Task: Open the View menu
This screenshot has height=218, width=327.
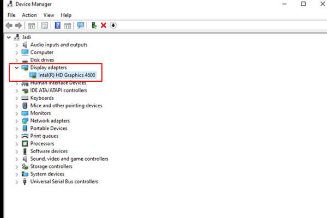Action: (x=49, y=15)
